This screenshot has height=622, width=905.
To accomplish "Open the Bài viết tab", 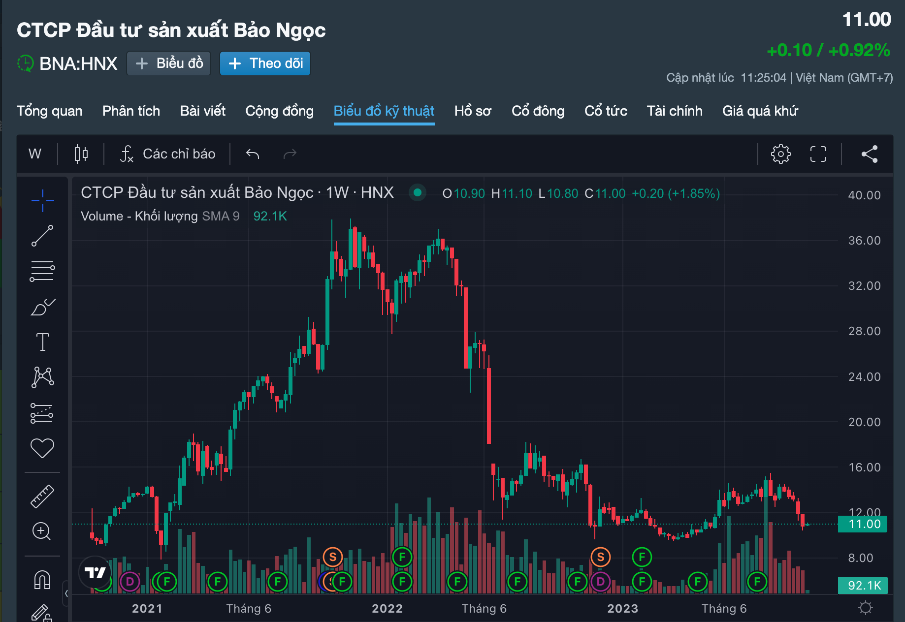I will (x=203, y=111).
